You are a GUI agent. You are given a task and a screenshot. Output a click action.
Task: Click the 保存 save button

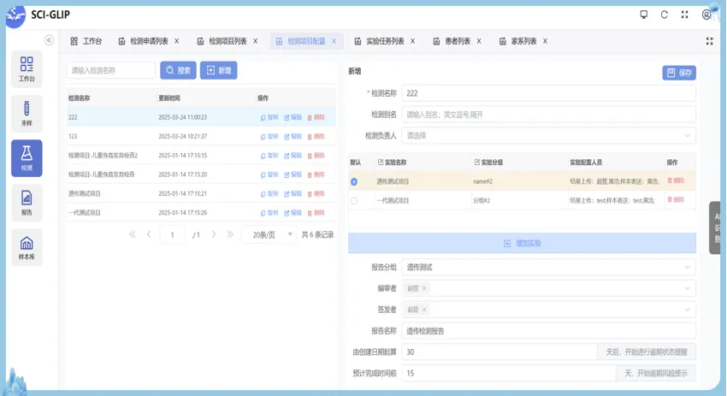(679, 73)
